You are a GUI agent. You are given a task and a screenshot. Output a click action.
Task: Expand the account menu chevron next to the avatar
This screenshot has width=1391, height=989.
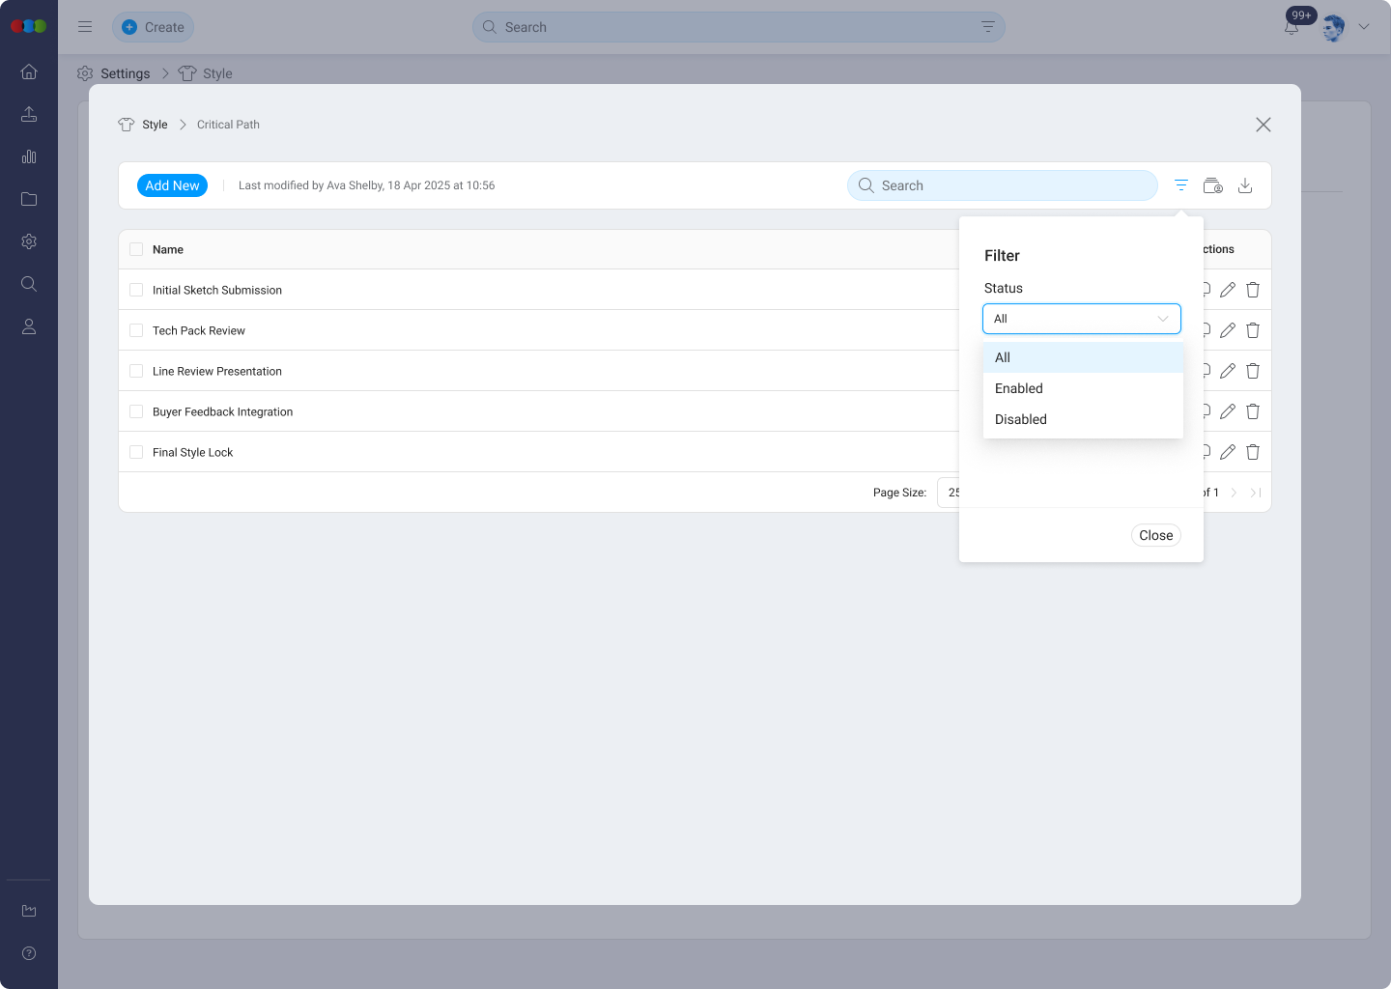point(1364,26)
